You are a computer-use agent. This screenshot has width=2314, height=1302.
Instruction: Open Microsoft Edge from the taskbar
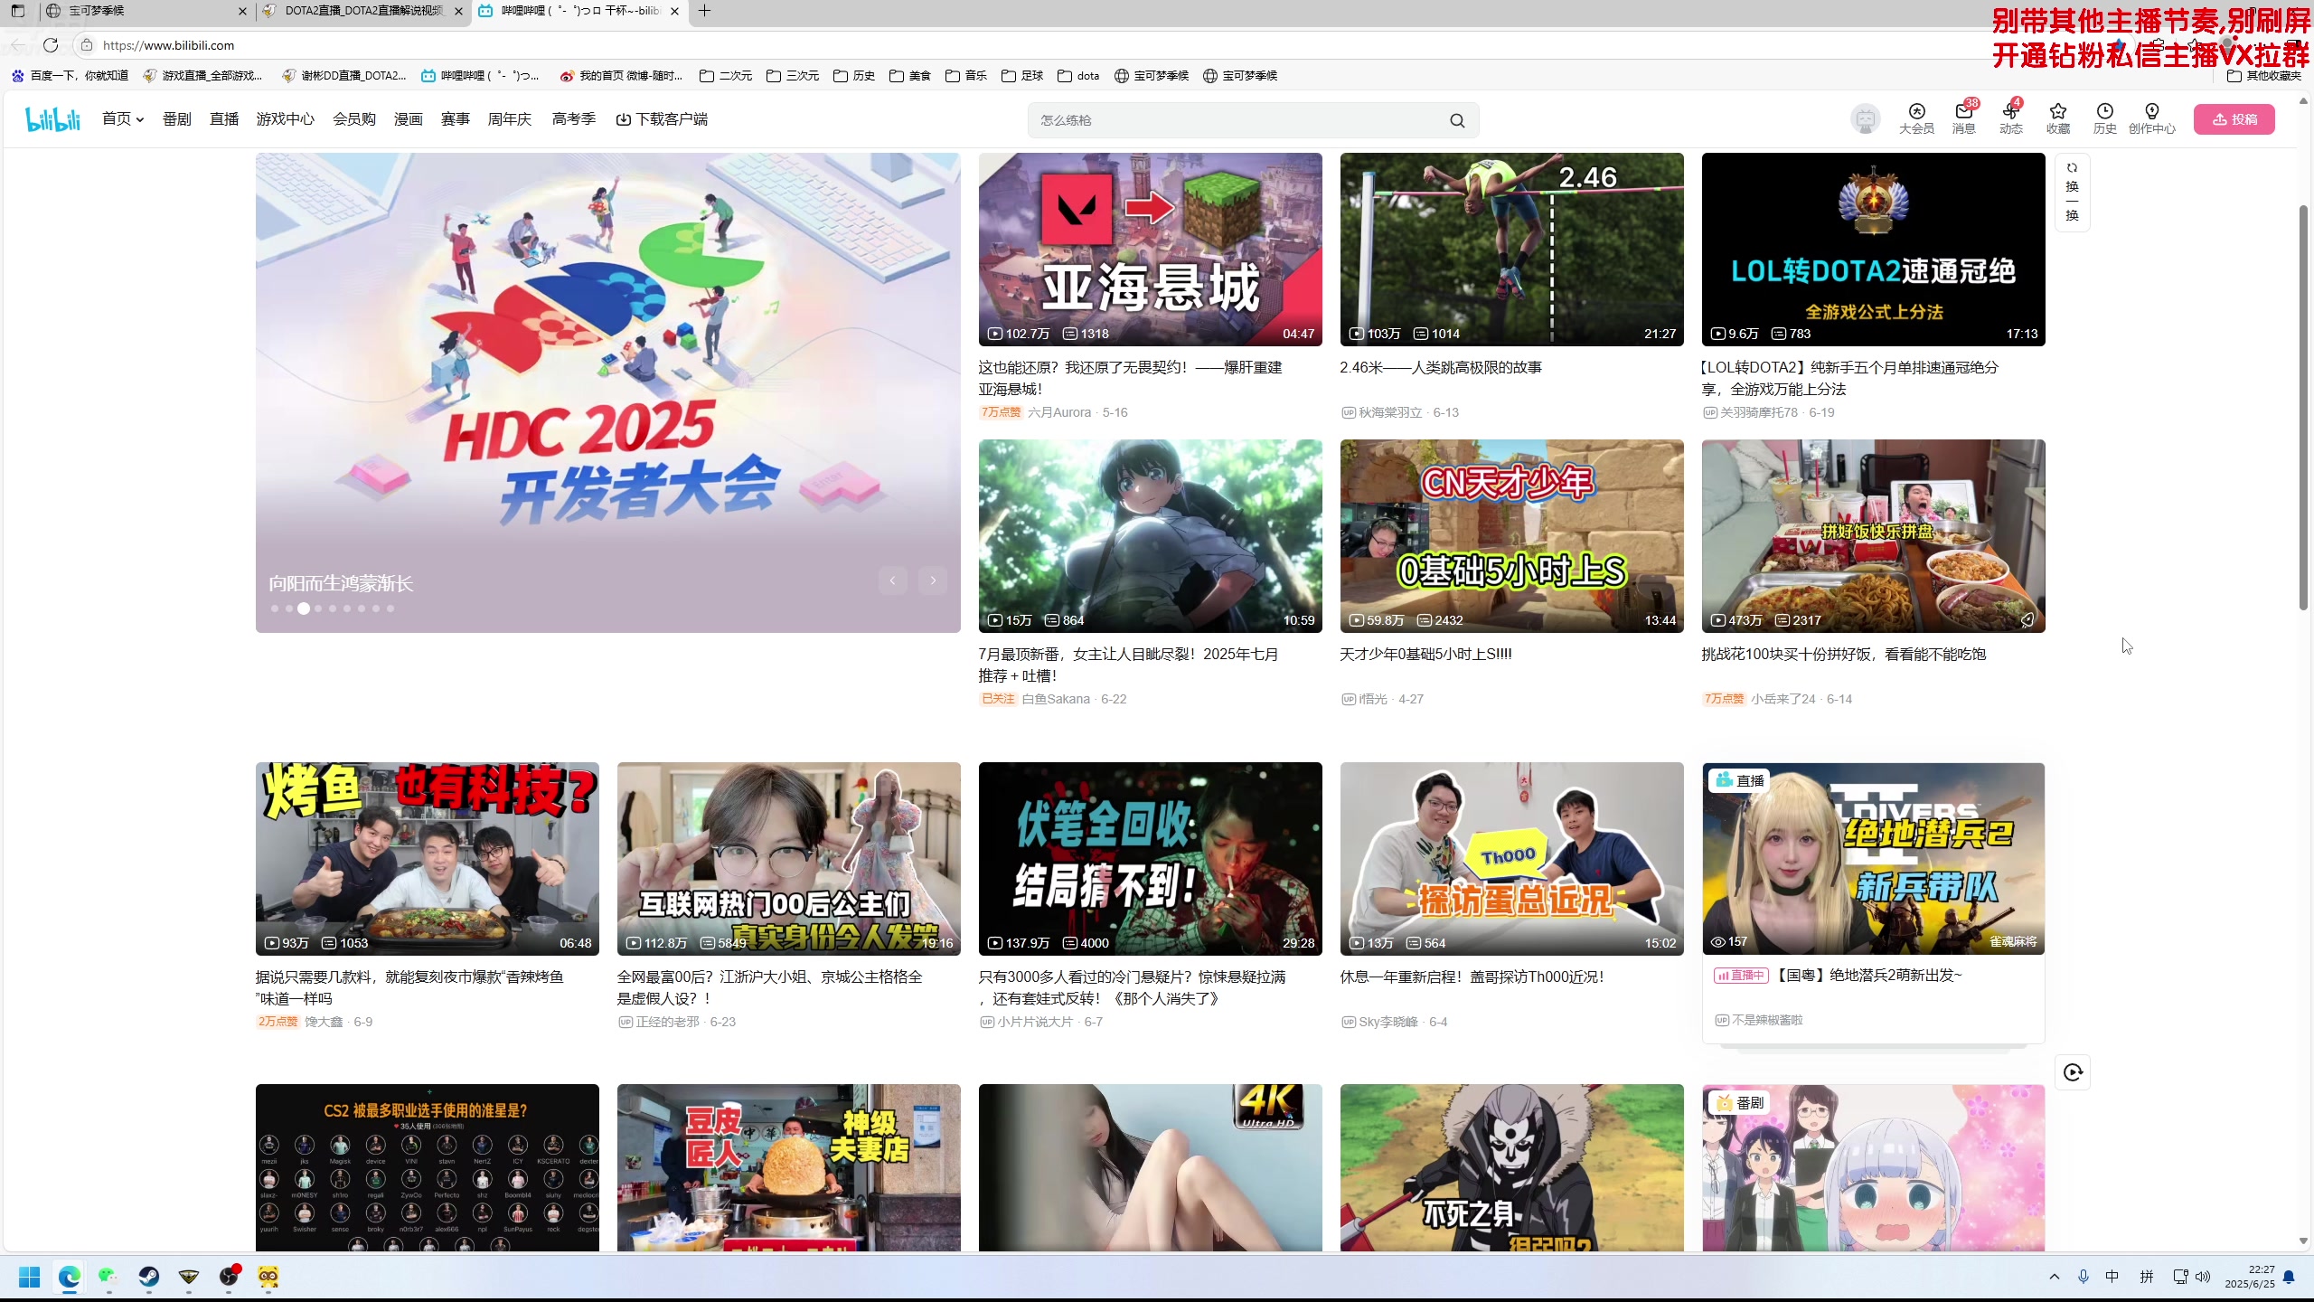point(70,1277)
